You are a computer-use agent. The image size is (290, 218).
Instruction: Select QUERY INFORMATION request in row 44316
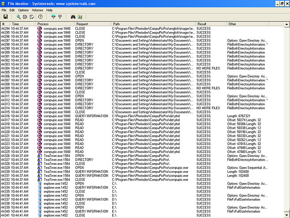tap(92, 116)
